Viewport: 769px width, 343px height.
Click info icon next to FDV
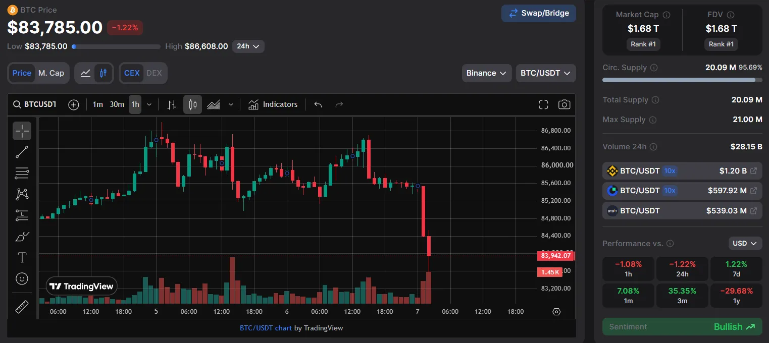[730, 15]
